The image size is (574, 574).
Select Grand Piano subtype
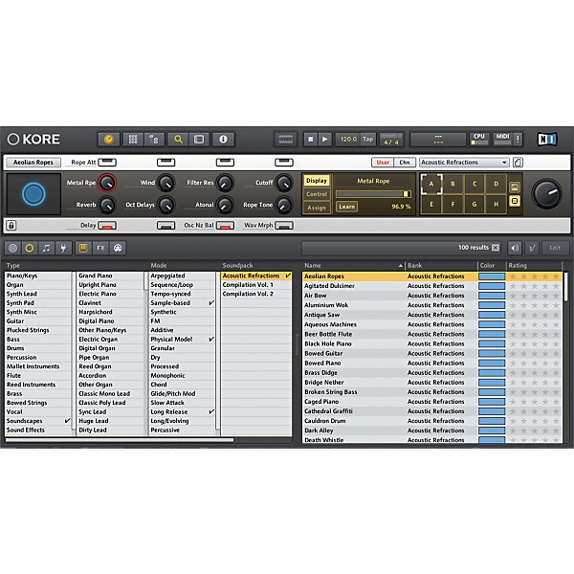coord(110,276)
